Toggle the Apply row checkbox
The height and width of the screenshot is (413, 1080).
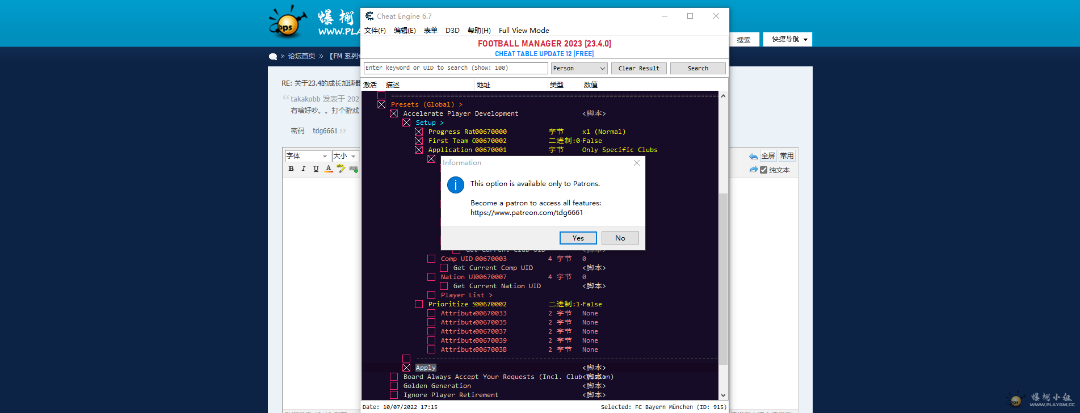[x=406, y=368]
